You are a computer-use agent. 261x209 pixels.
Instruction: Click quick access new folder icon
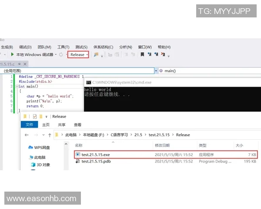[x=40, y=116]
